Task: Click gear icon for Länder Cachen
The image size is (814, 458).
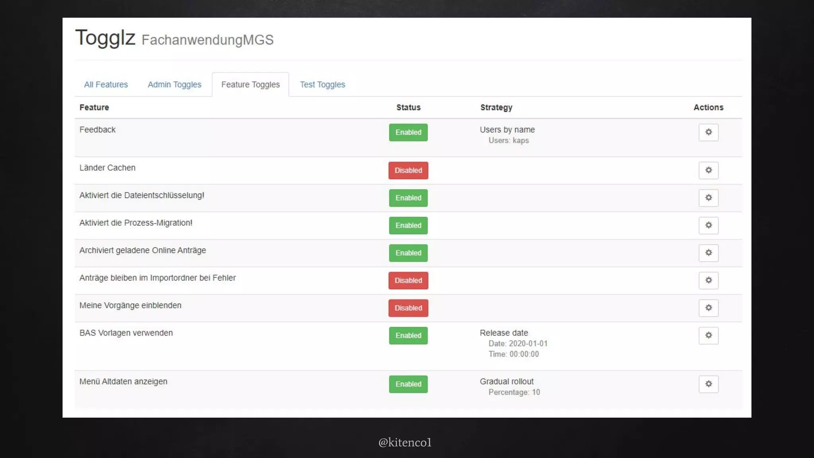Action: tap(708, 171)
